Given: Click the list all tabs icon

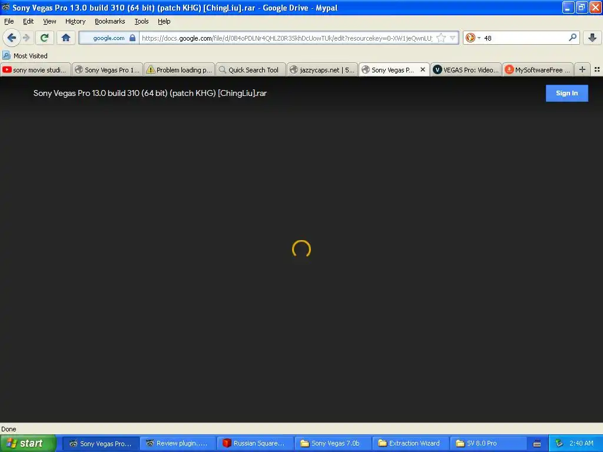Looking at the screenshot, I should 597,69.
